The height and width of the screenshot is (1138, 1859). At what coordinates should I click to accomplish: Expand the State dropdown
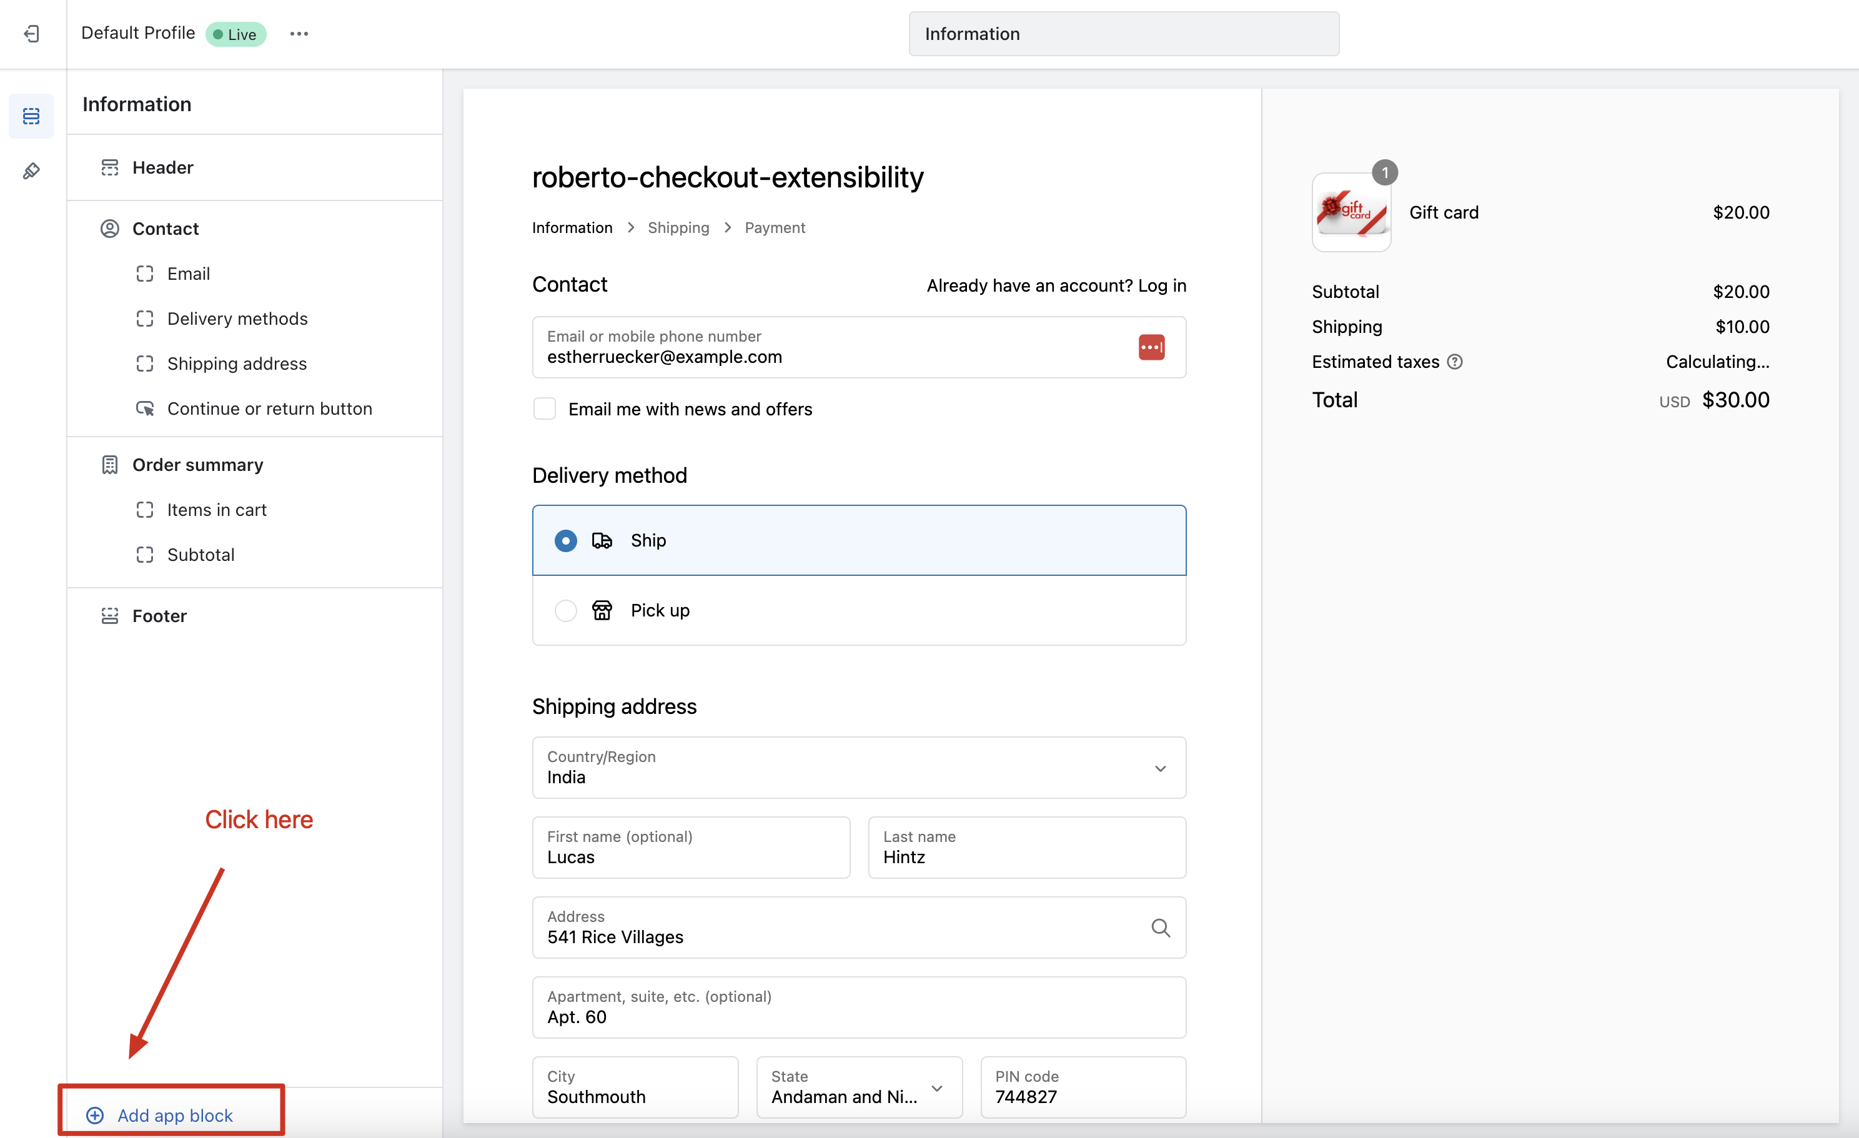(858, 1087)
